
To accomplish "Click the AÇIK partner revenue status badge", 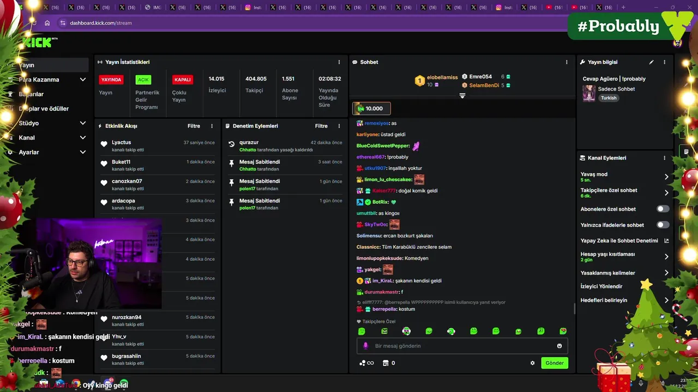I will 143,79.
